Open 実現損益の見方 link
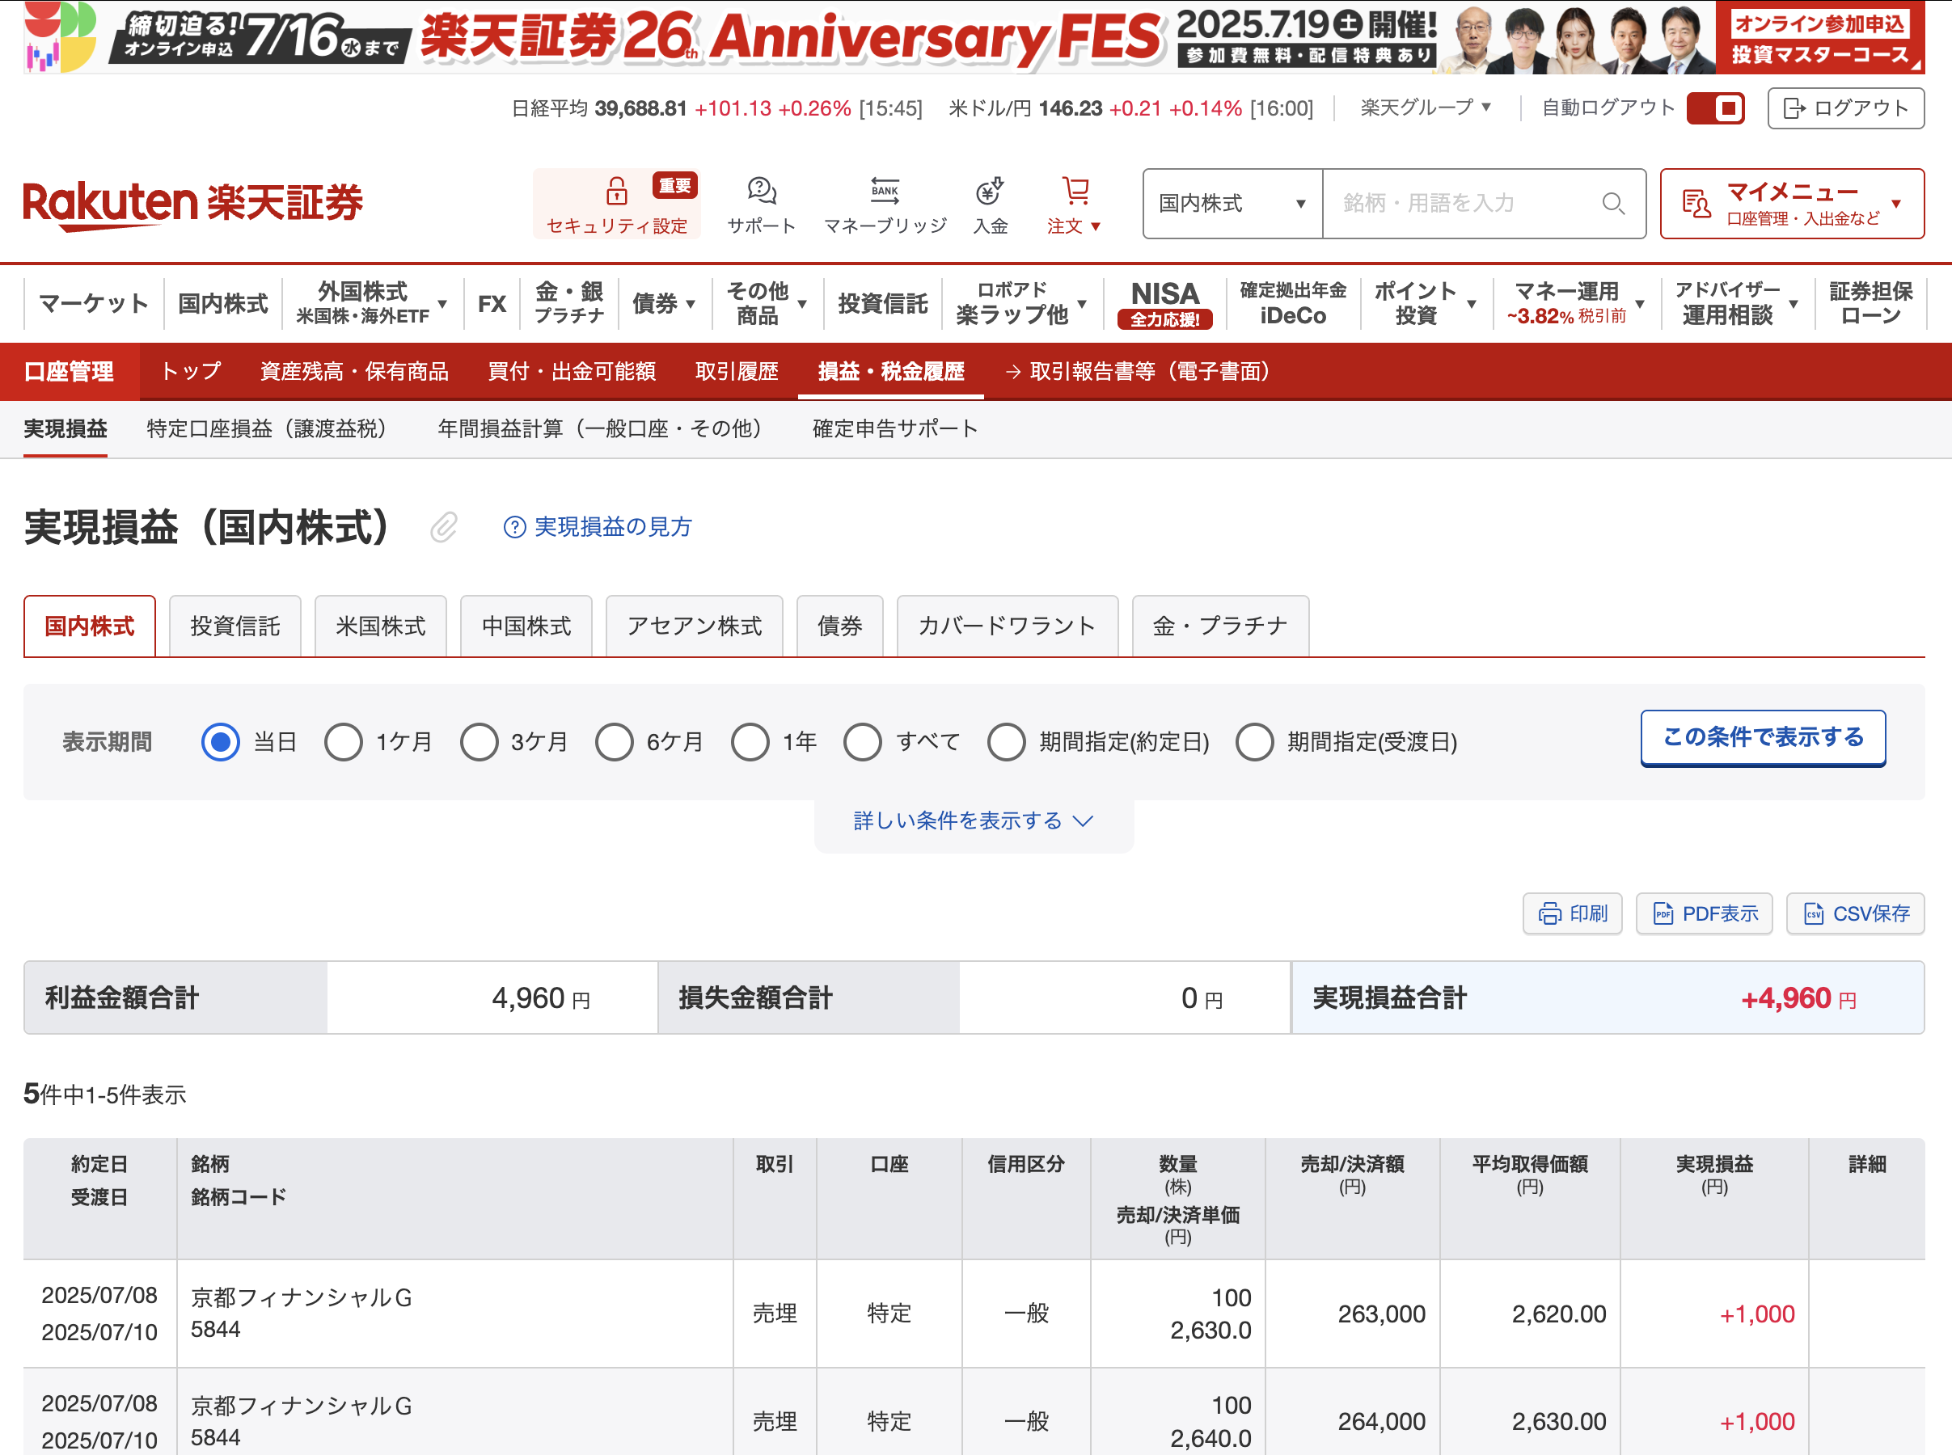 613,527
